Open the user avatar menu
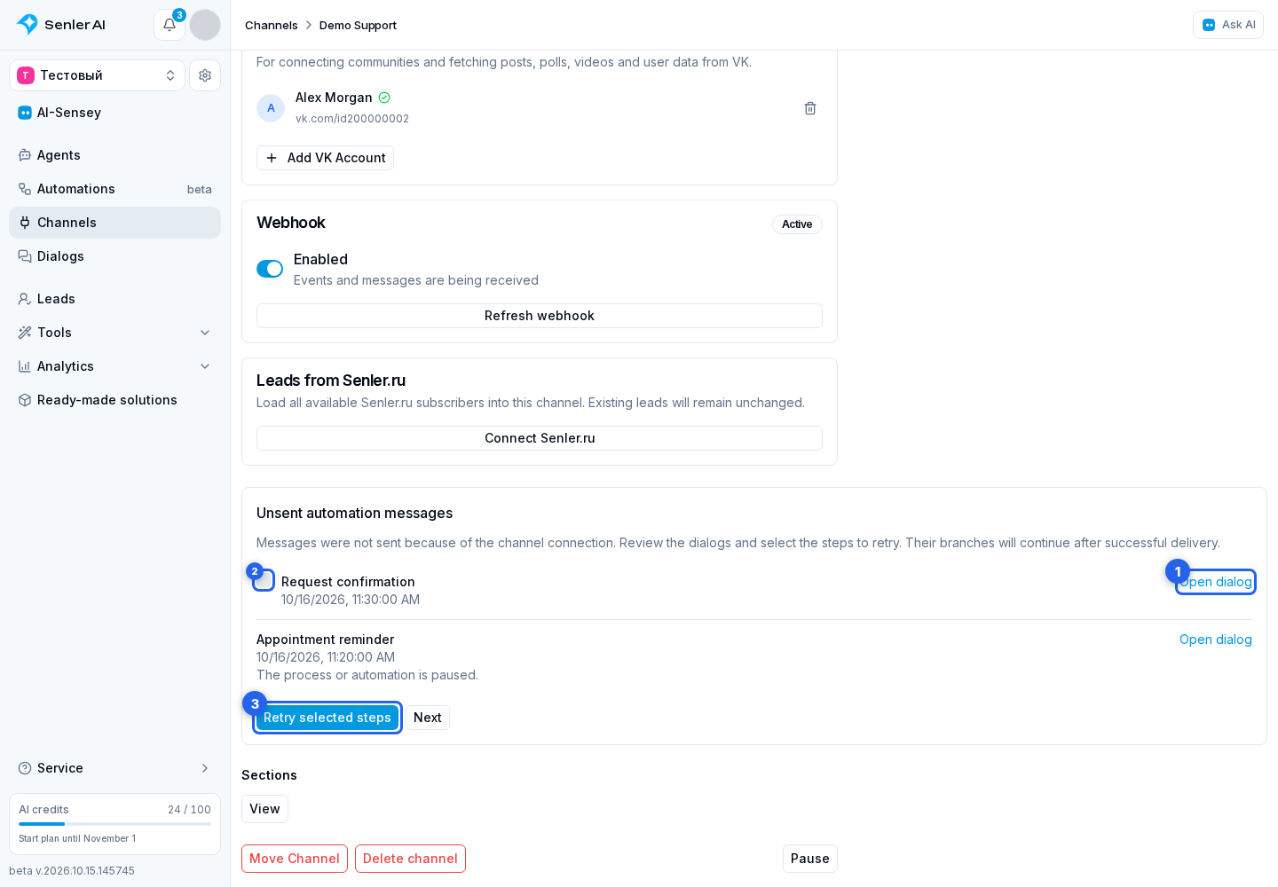Image resolution: width=1278 pixels, height=887 pixels. coord(205,25)
